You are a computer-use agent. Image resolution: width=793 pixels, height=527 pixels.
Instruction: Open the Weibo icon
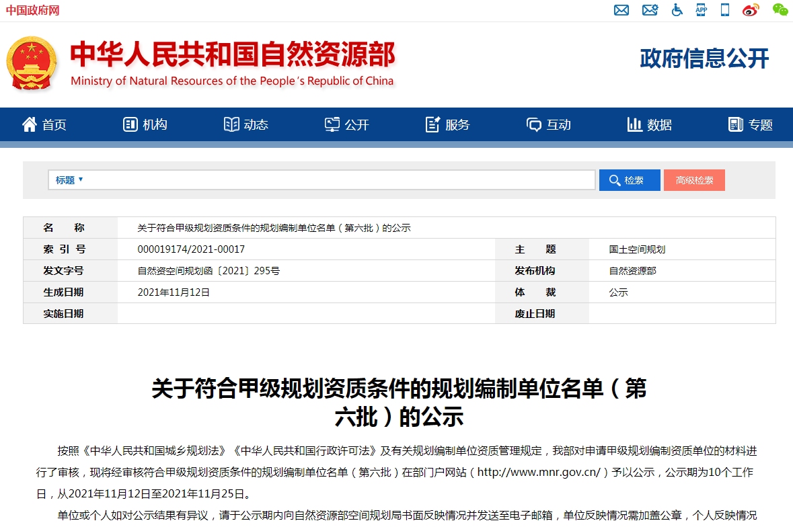tap(751, 10)
